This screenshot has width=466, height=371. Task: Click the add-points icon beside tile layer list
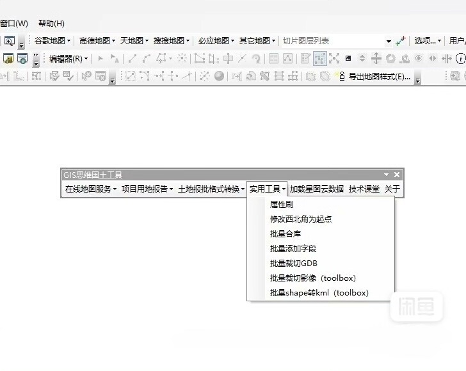coord(401,41)
